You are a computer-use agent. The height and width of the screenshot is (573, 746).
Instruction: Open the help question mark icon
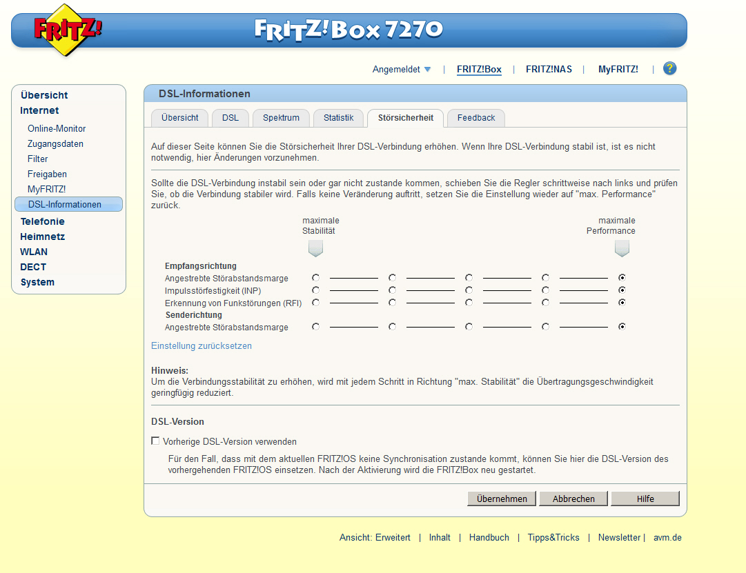[669, 68]
